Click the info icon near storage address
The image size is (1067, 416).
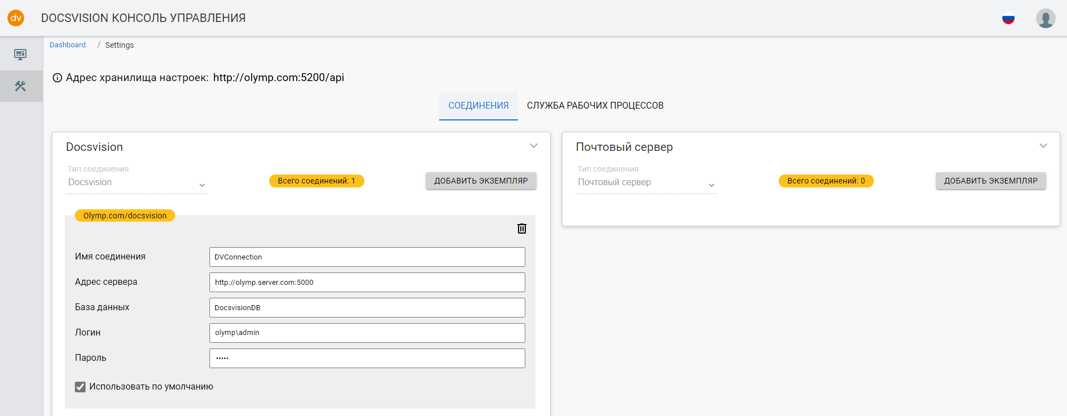tap(57, 78)
